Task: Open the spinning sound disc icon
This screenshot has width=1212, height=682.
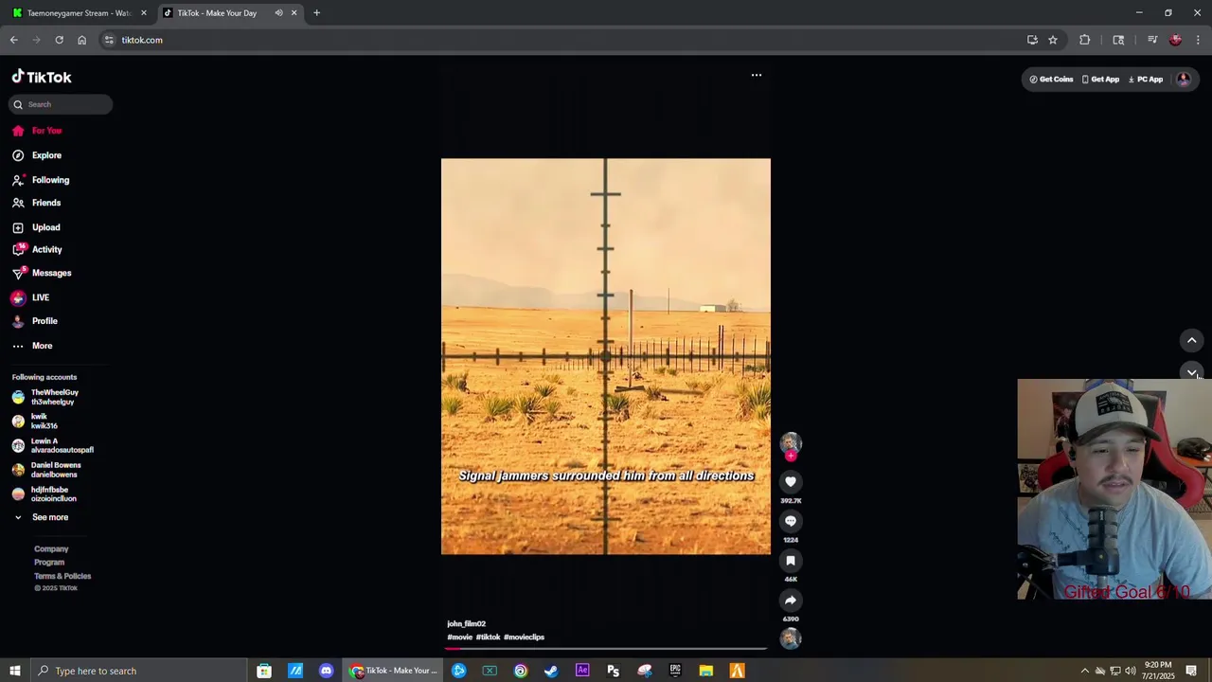Action: tap(791, 638)
